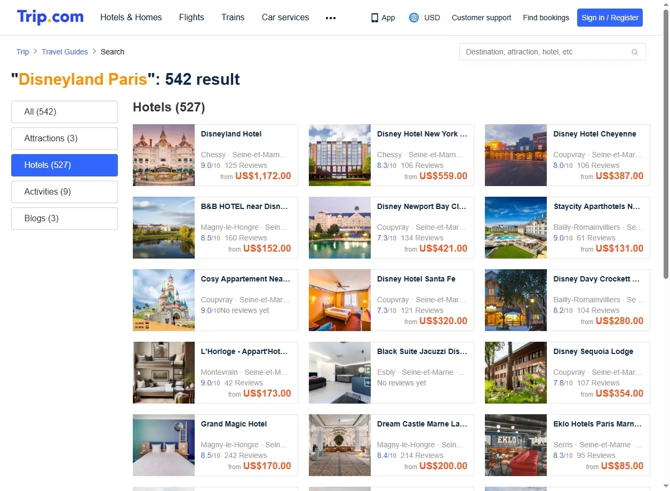Click the Black Suite Jacuzzi title
Image resolution: width=670 pixels, height=491 pixels.
click(x=422, y=352)
